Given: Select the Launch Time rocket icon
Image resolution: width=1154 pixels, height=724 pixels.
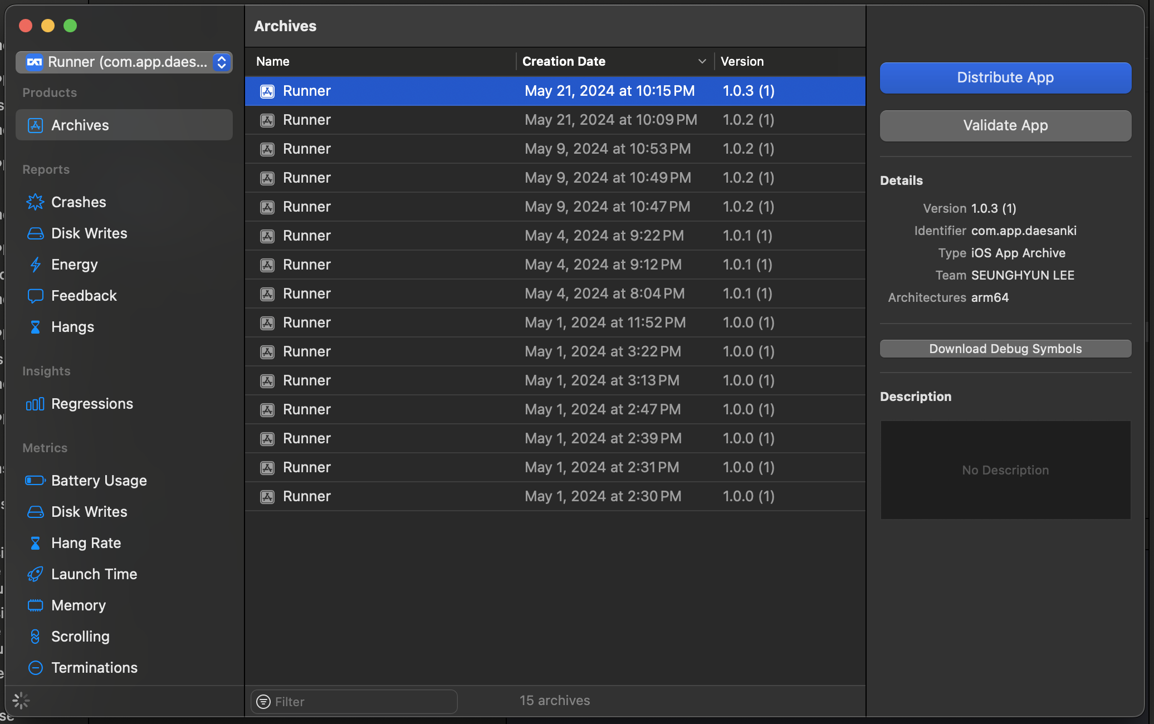Looking at the screenshot, I should 35,574.
